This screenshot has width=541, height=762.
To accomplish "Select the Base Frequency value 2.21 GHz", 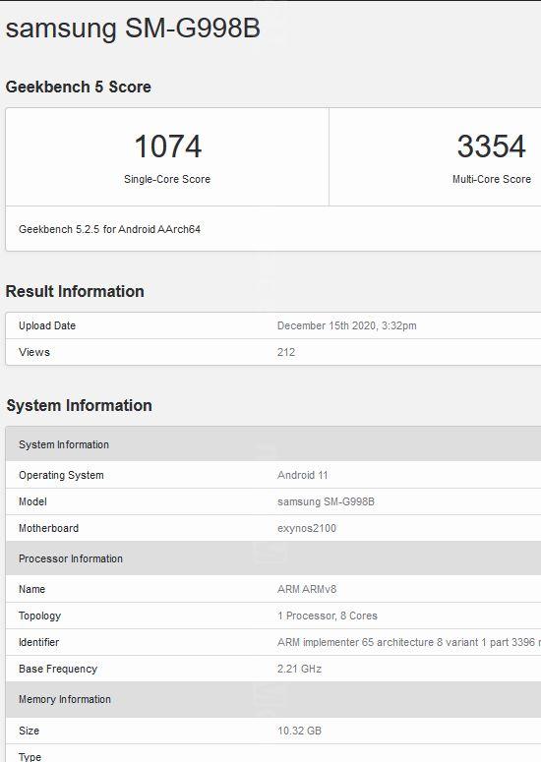I will click(299, 669).
